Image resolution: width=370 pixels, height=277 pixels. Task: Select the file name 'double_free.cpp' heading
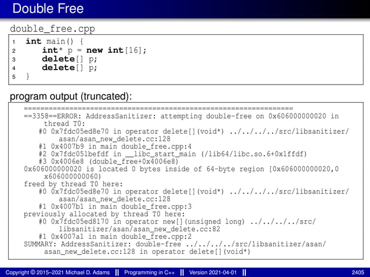(x=52, y=29)
